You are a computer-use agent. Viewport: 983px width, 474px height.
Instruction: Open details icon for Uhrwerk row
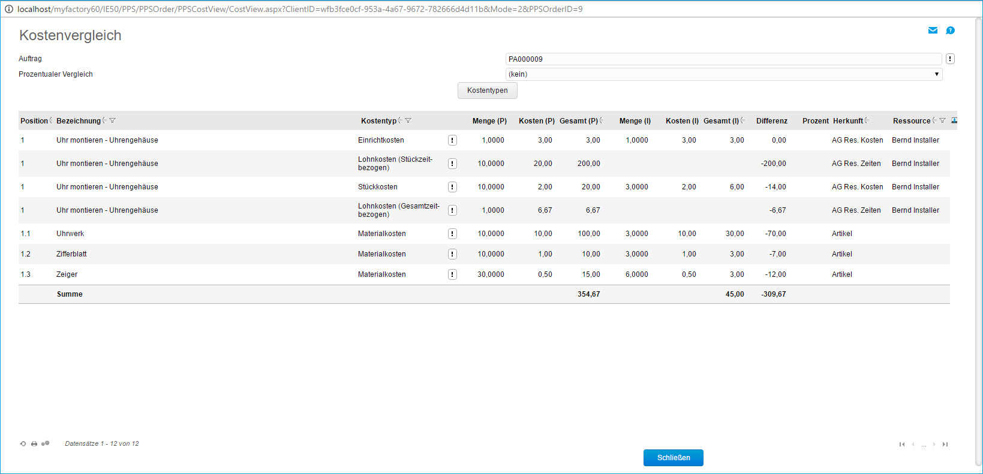[x=452, y=234]
